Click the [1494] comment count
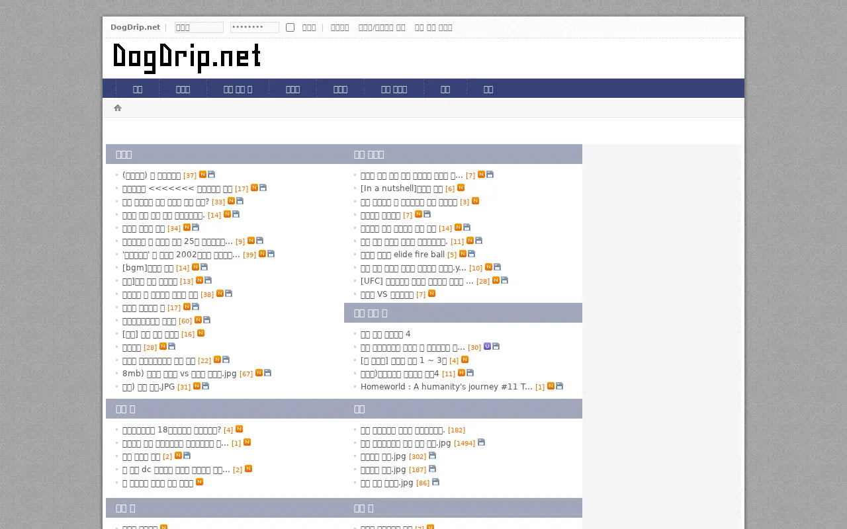 465,443
